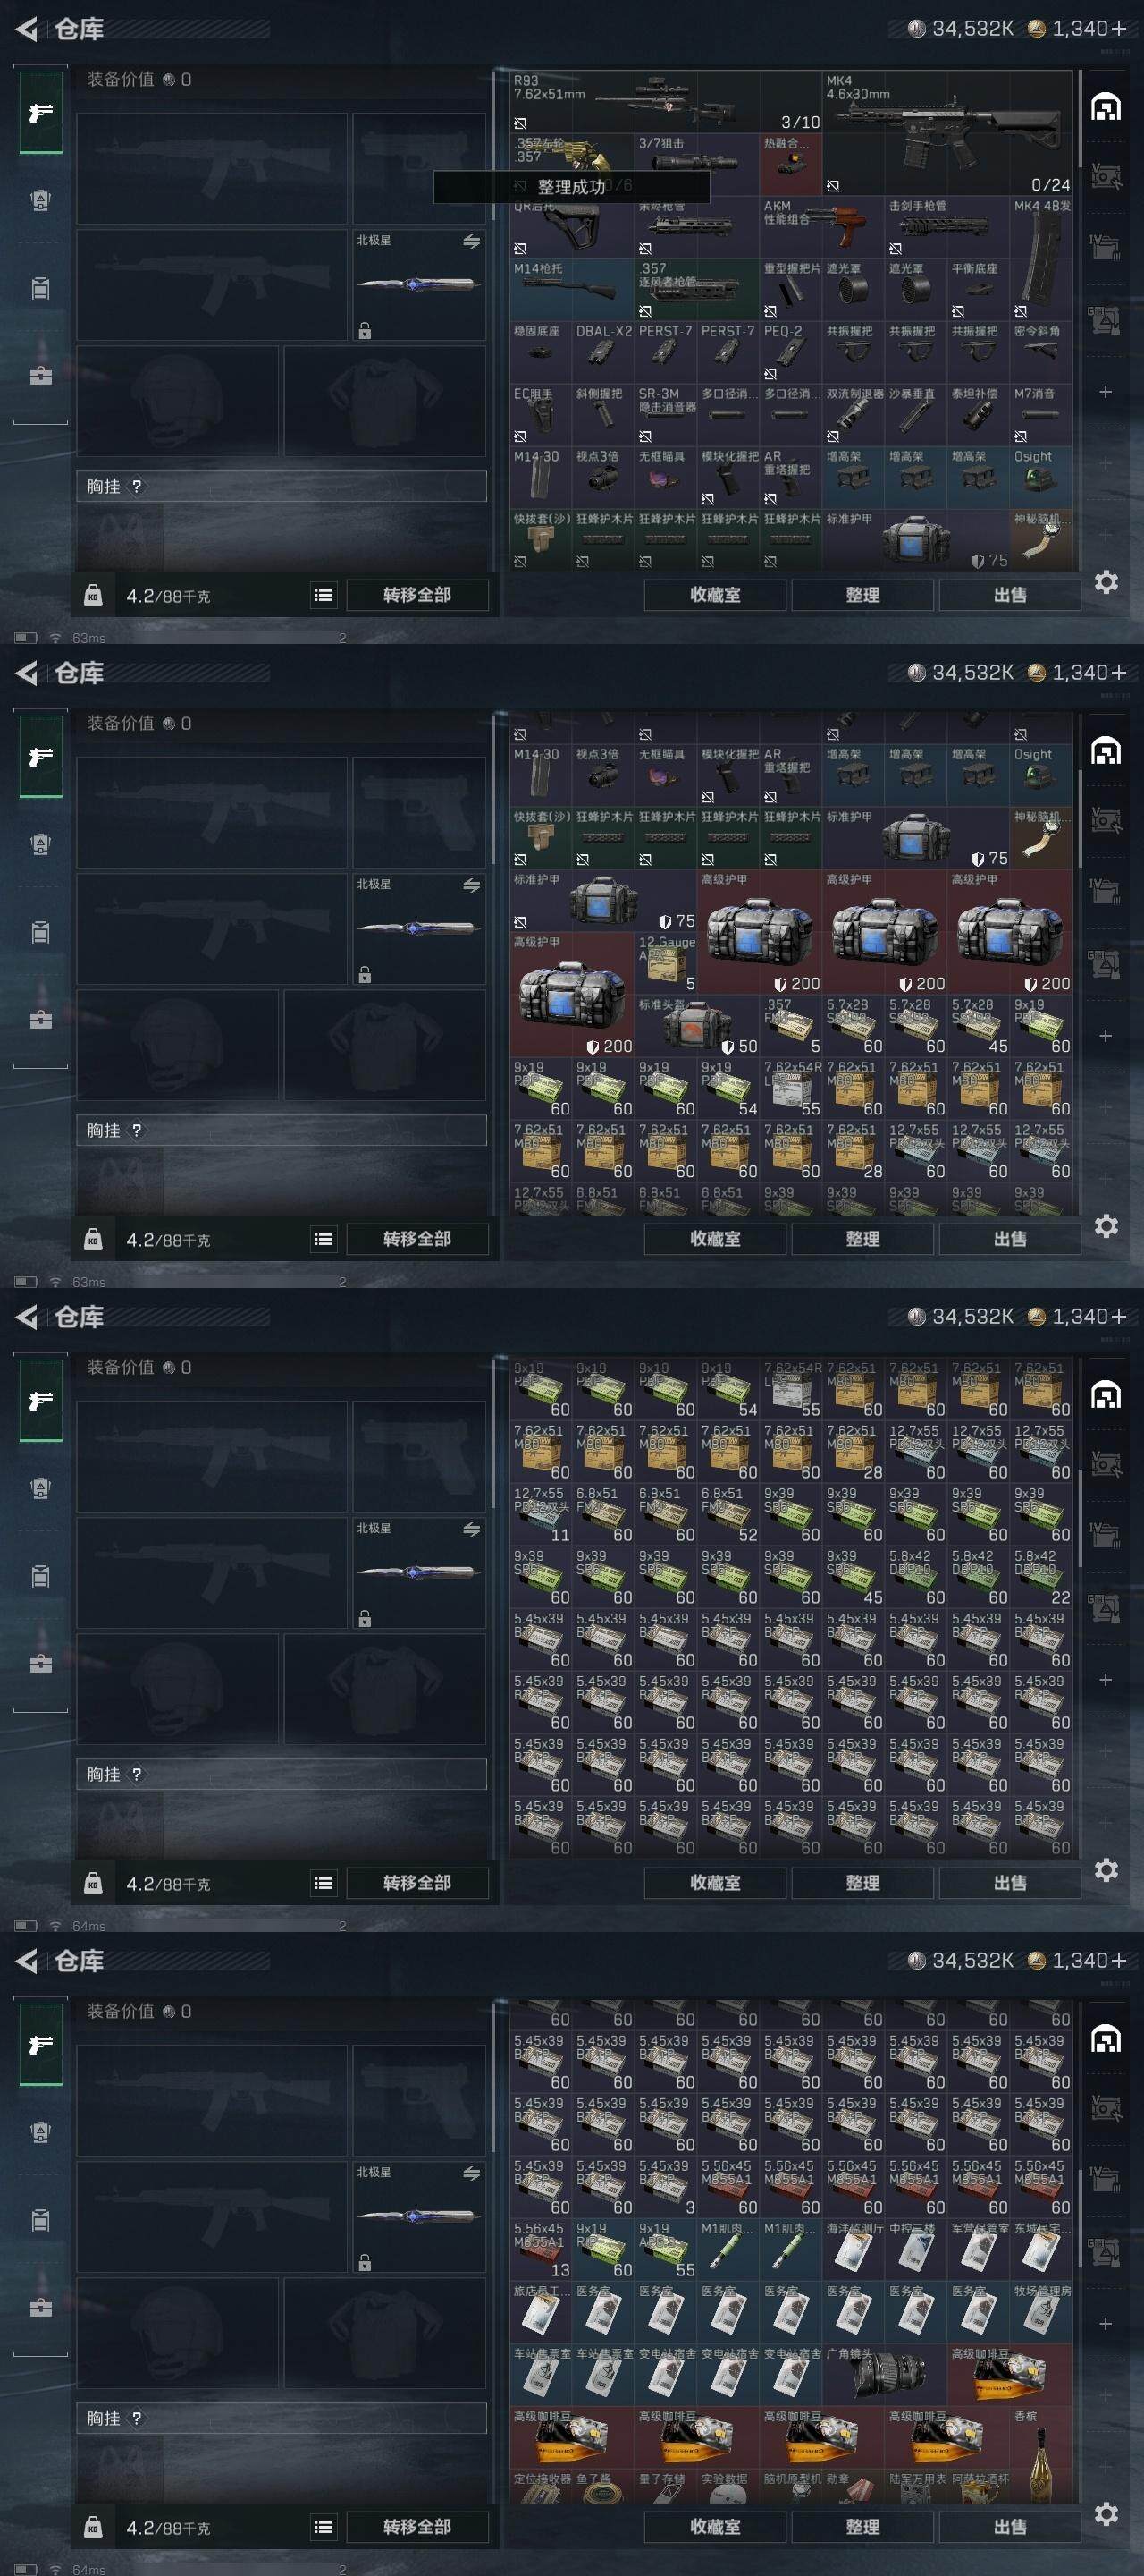Open the 1,340 currency plus in top header

[x=1118, y=29]
